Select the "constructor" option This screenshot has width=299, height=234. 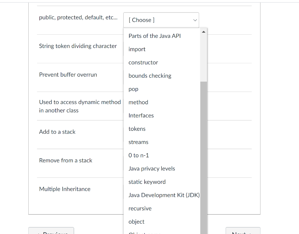(x=143, y=62)
